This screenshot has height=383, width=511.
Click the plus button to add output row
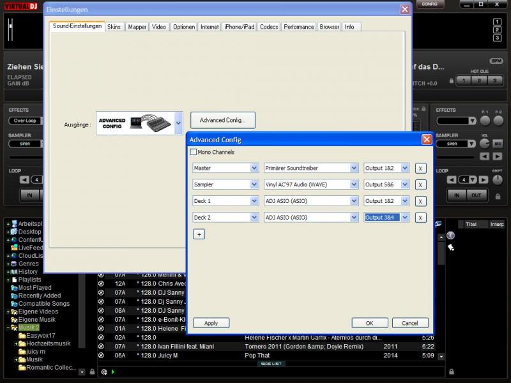199,234
